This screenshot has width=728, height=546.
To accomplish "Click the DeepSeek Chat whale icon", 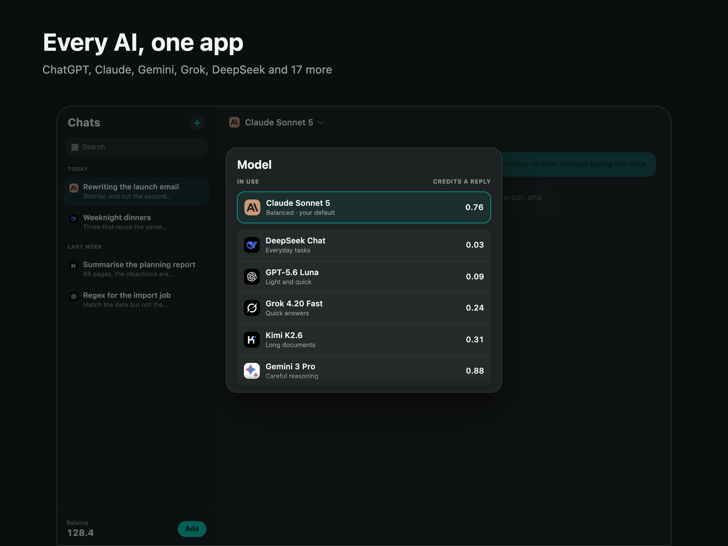I will point(252,245).
